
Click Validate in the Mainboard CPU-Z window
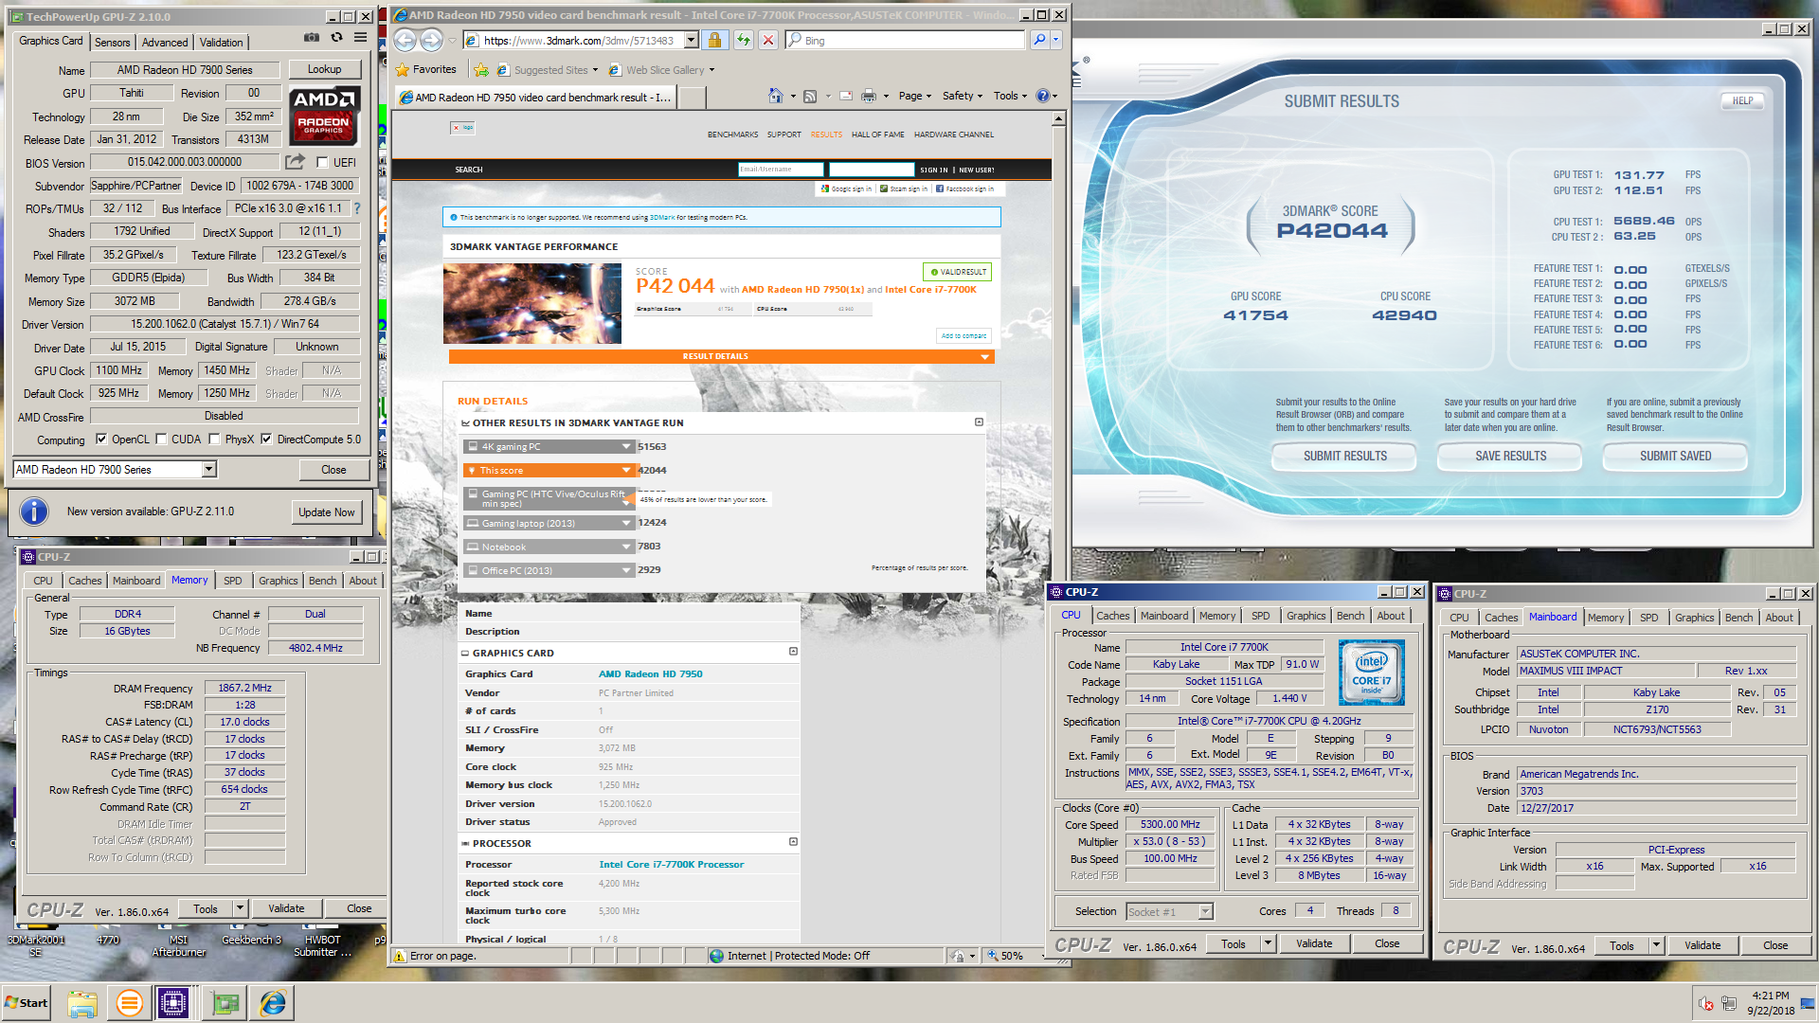(x=1702, y=945)
